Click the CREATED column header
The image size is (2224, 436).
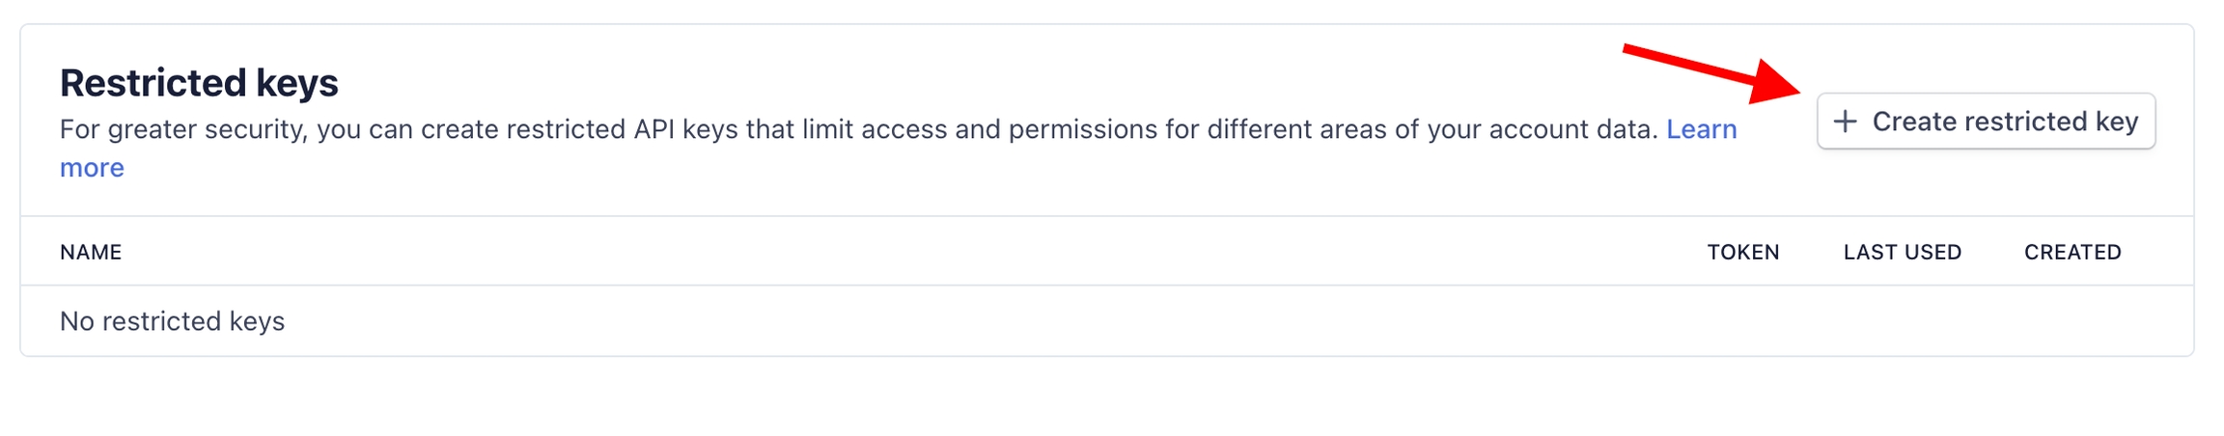click(x=2072, y=252)
